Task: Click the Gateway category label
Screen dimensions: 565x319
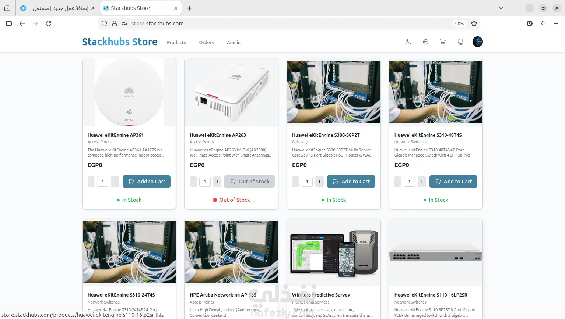Action: tap(300, 142)
